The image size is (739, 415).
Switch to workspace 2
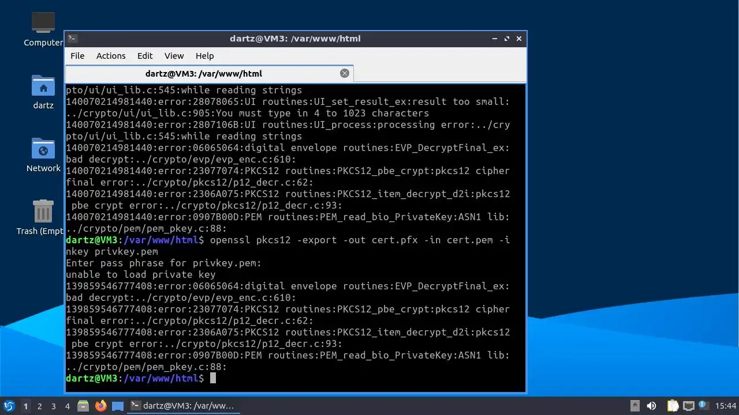pyautogui.click(x=39, y=406)
